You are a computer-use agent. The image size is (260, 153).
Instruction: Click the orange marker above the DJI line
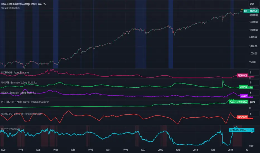242,10
